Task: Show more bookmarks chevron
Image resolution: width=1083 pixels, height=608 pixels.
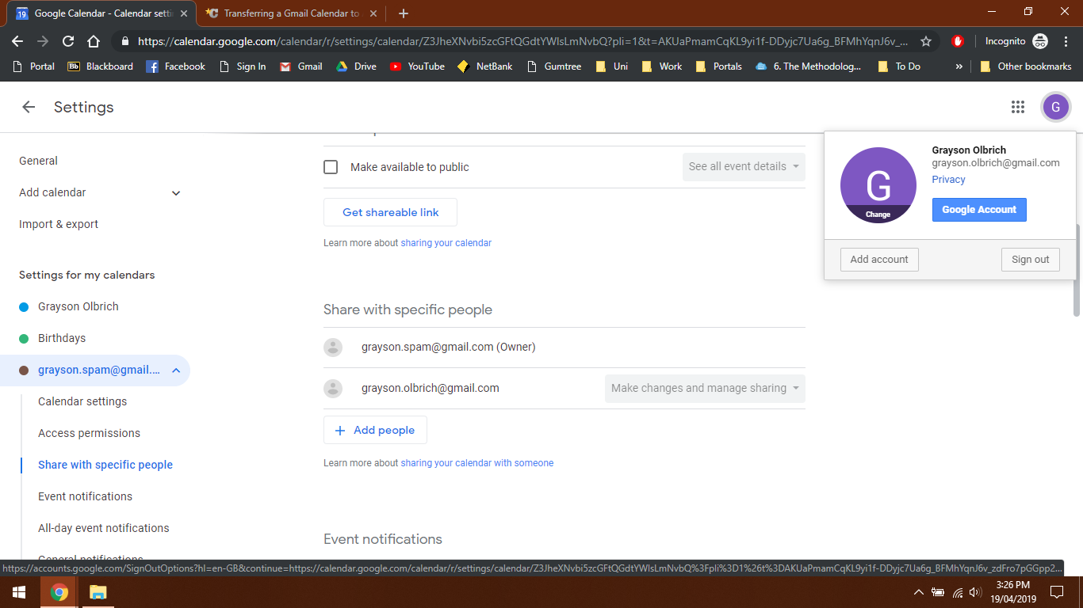Action: [x=959, y=66]
